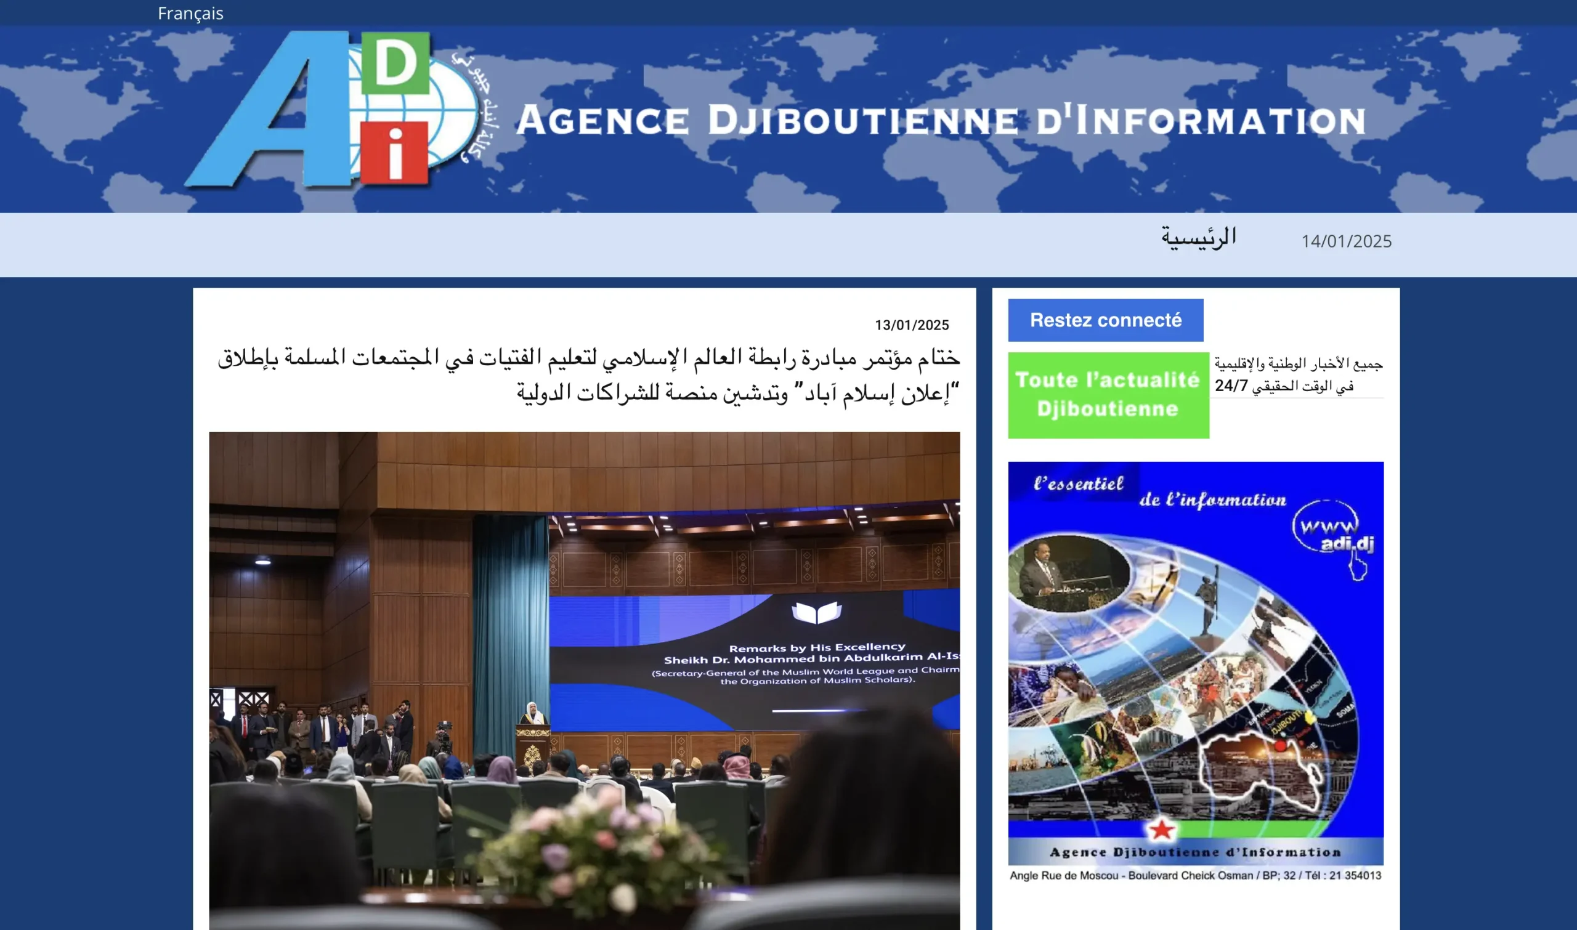
Task: Click the Arabic 24/7 news tagline
Action: (1298, 374)
